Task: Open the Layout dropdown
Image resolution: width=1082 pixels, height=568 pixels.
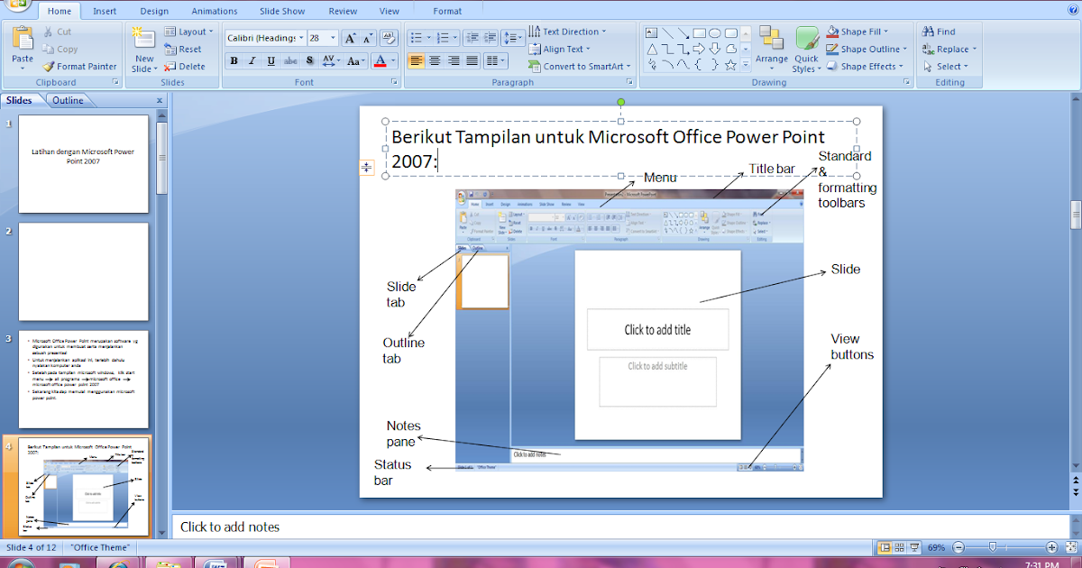Action: pos(189,32)
